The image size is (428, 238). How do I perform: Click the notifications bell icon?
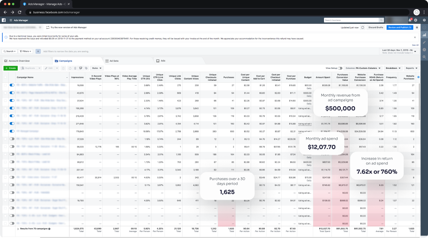[x=410, y=20]
